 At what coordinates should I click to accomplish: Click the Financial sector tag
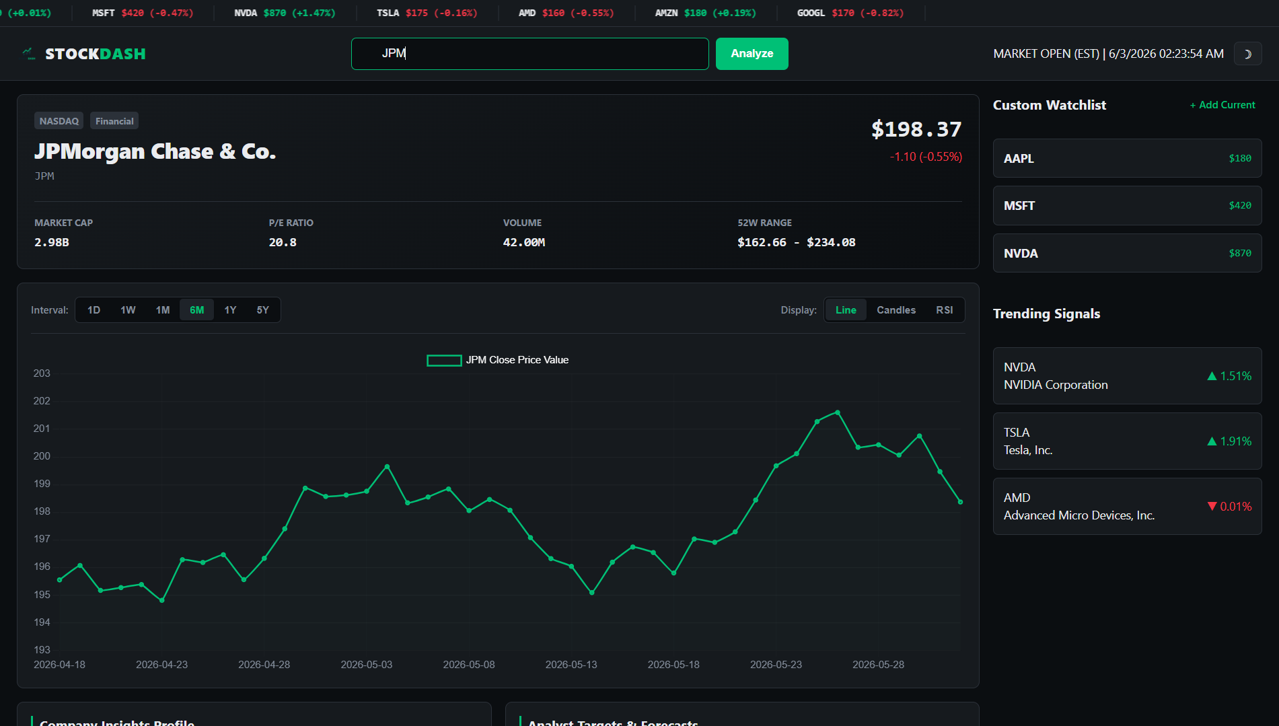[x=114, y=121]
